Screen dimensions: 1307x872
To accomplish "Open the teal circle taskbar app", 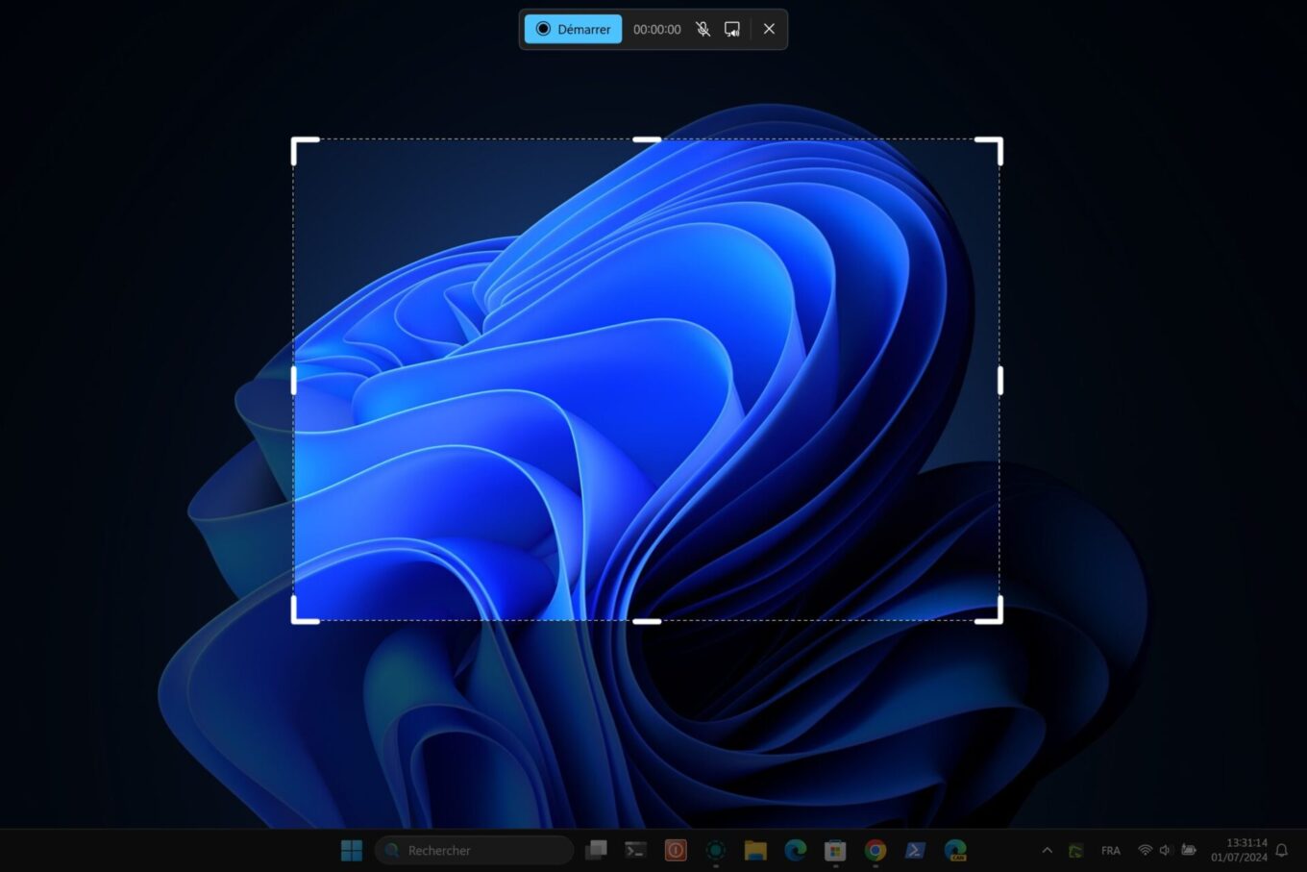I will [715, 850].
